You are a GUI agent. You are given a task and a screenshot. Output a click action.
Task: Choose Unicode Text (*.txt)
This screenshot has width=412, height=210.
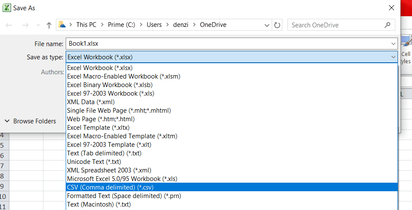[232, 162]
